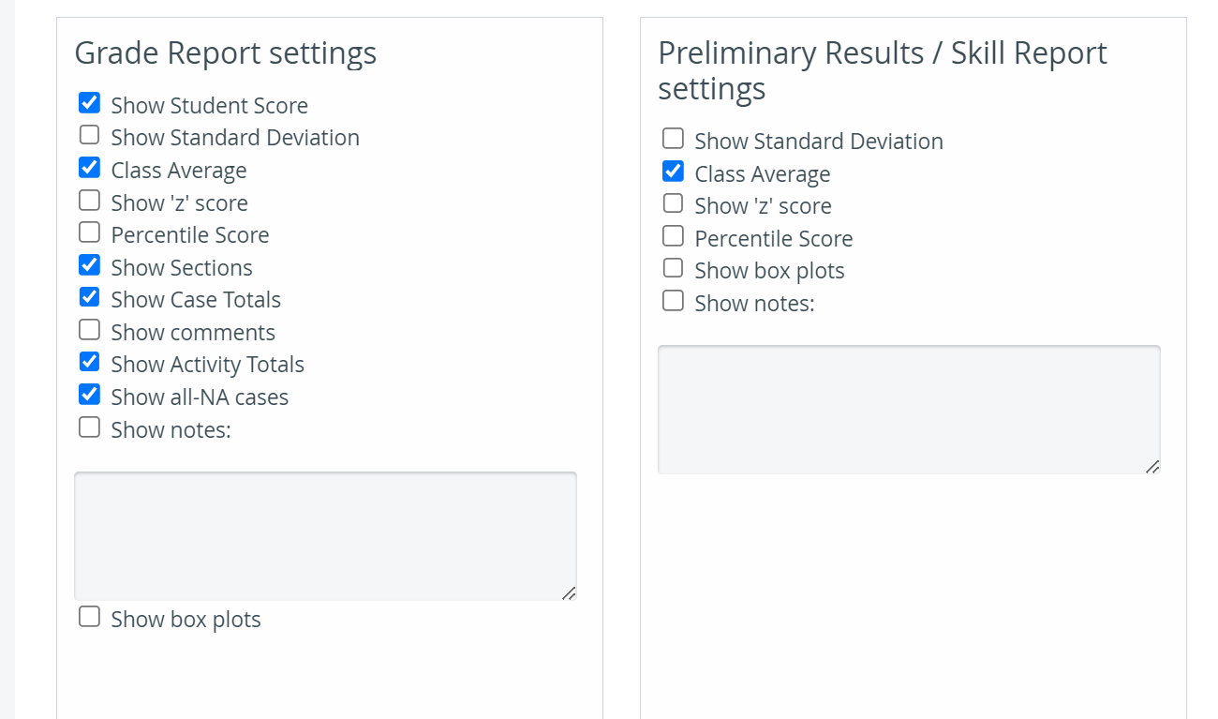Tick Show 'z' score in Grade Report
Image resolution: width=1218 pixels, height=719 pixels.
89,201
